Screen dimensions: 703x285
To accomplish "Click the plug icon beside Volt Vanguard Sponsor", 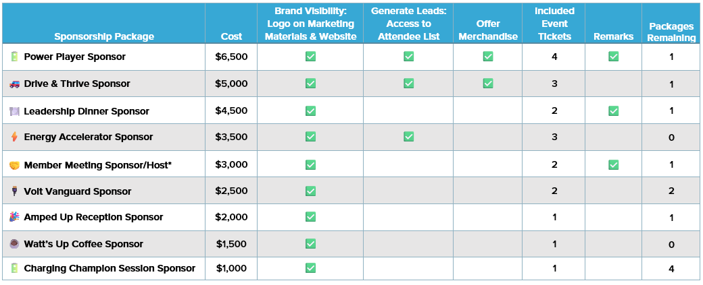I will point(15,191).
